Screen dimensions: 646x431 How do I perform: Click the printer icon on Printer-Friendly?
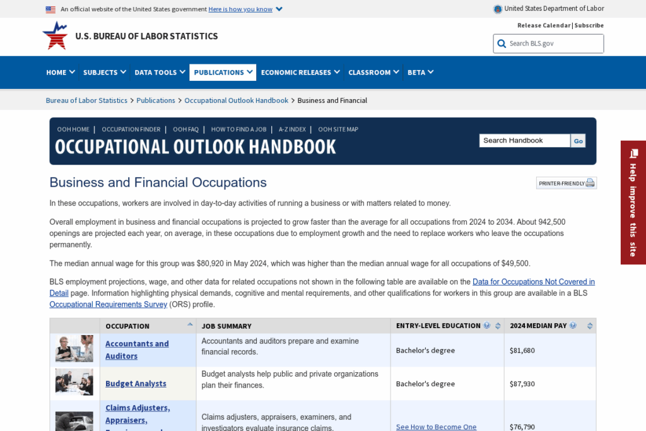click(590, 183)
